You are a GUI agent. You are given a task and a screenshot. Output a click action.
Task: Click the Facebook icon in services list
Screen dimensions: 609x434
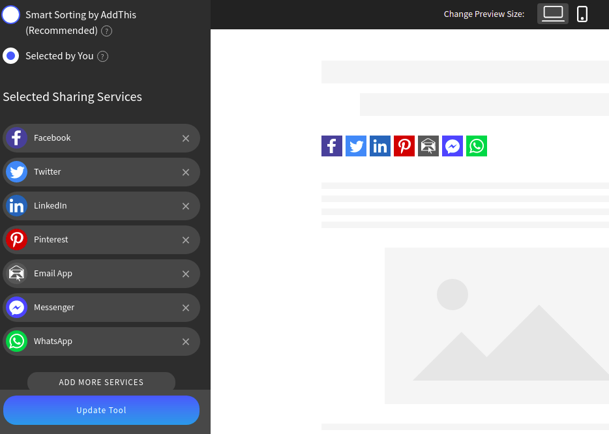point(17,137)
